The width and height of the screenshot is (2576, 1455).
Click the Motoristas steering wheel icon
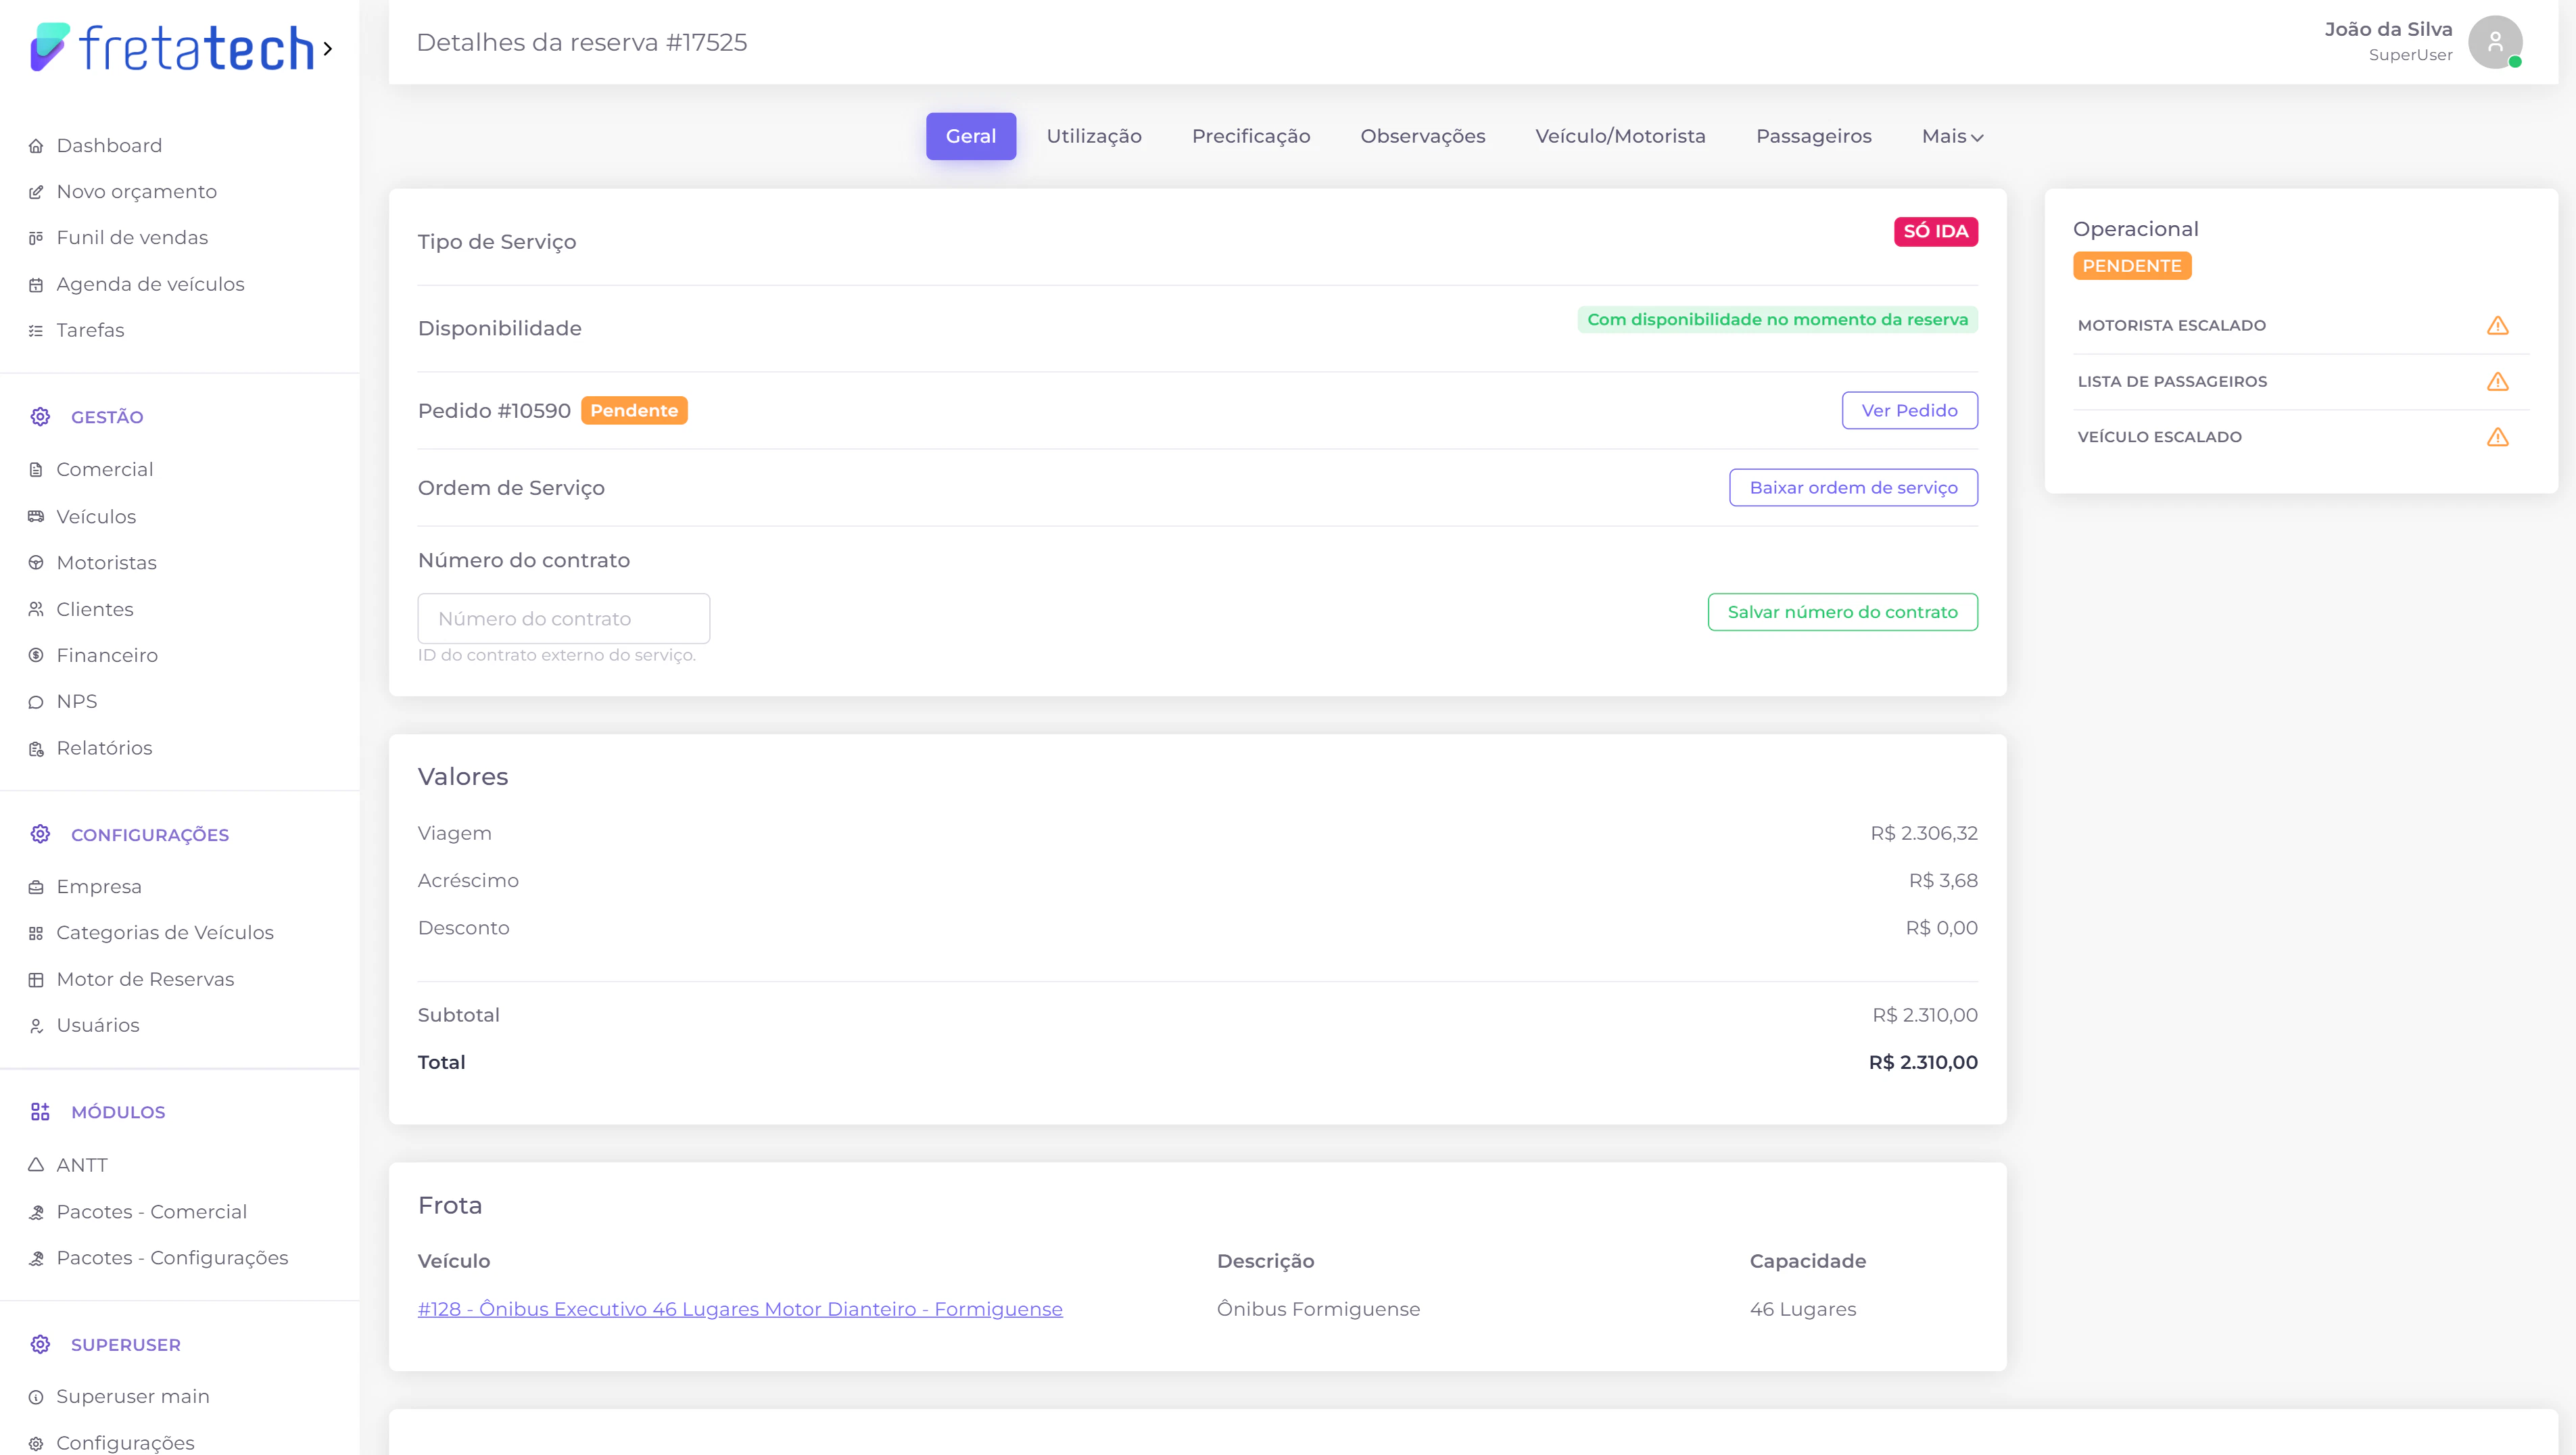point(36,563)
